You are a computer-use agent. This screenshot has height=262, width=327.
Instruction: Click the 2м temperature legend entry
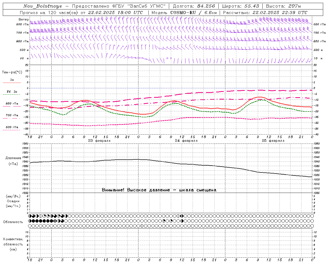coord(12,80)
